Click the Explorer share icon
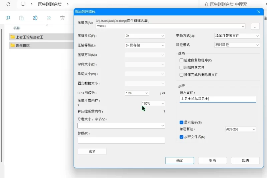The height and width of the screenshot is (178, 267). click(x=49, y=18)
